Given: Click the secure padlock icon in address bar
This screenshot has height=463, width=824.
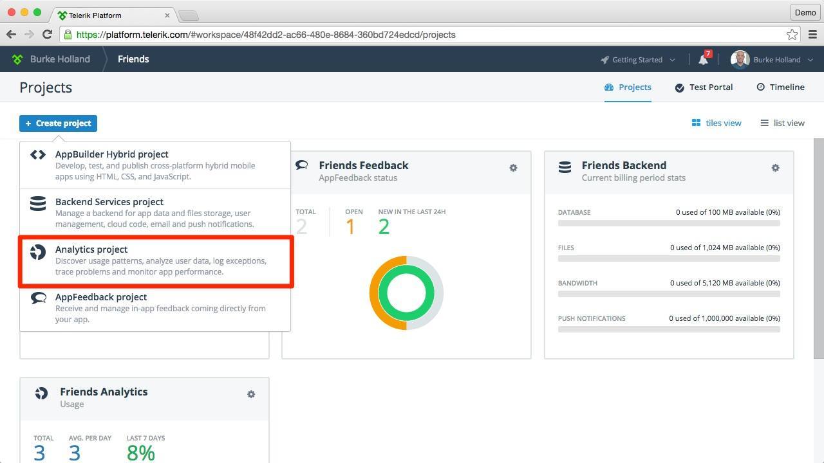Looking at the screenshot, I should [68, 35].
